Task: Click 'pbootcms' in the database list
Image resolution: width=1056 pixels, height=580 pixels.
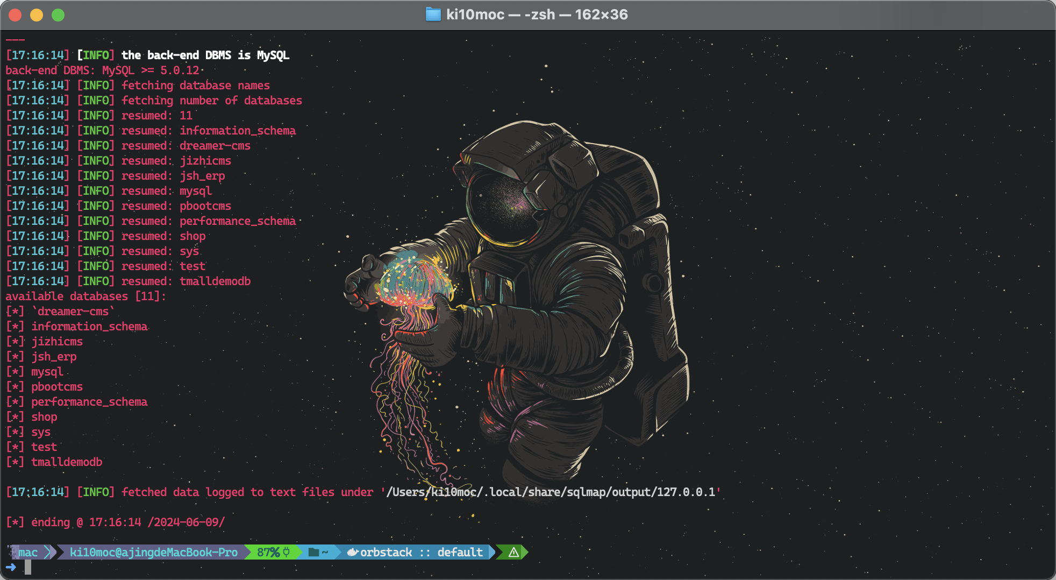Action: click(57, 387)
